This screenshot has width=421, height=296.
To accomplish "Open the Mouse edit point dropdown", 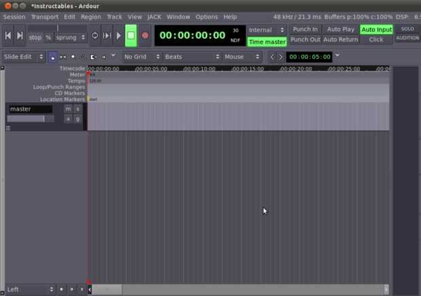I will pos(242,57).
